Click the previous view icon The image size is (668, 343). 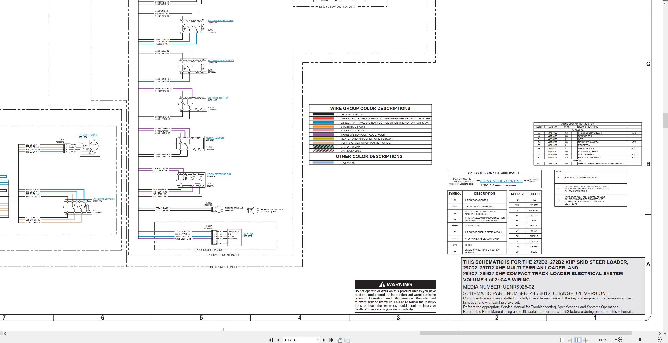point(339,340)
